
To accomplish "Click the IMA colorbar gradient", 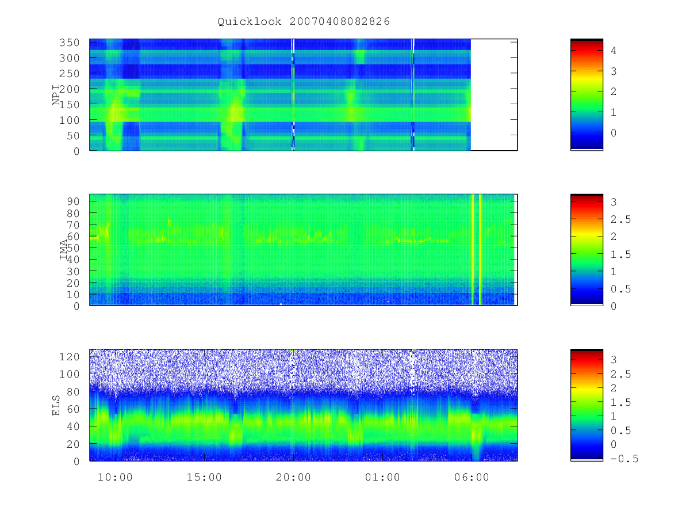I will (x=586, y=250).
